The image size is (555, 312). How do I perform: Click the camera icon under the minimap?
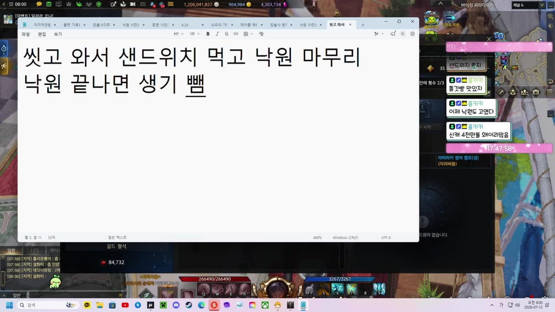536,92
